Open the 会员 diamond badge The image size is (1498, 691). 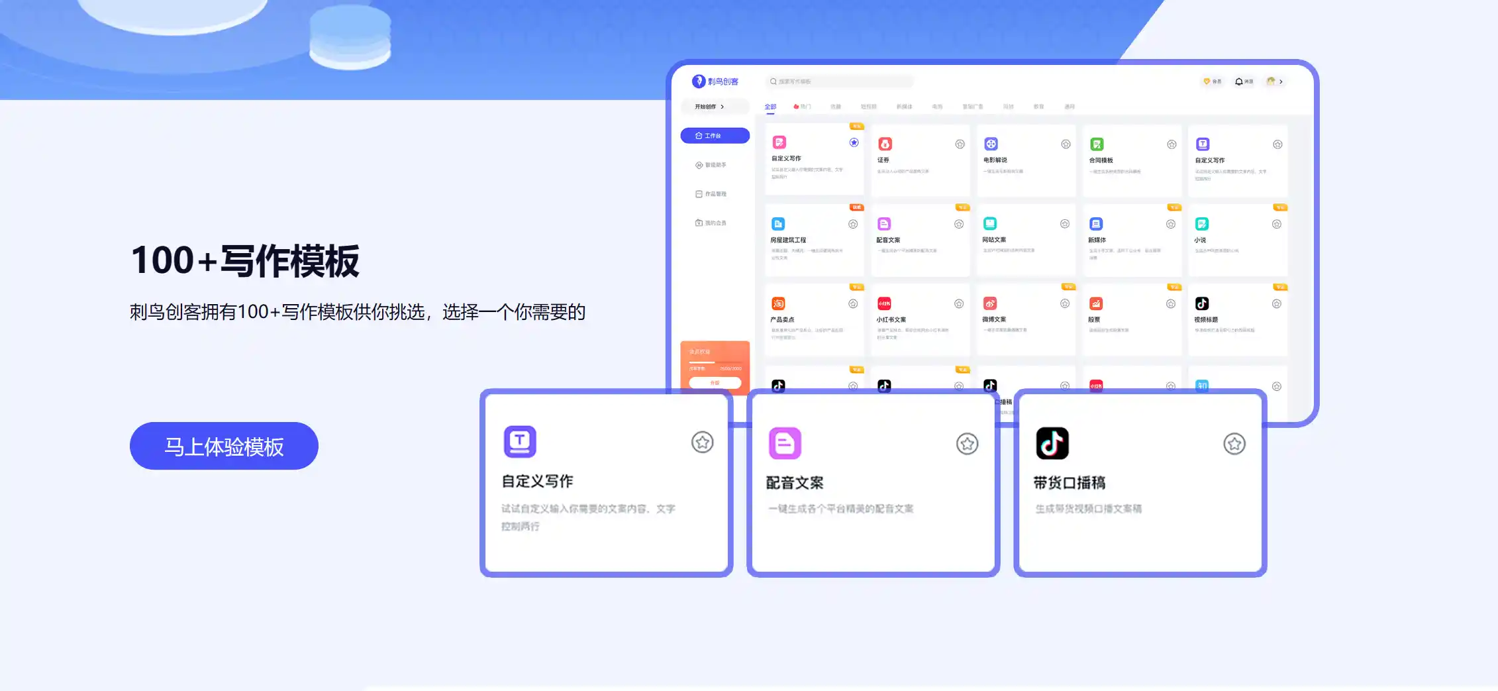[x=1212, y=81]
